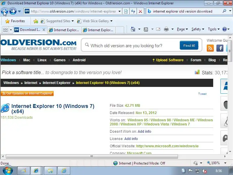The image size is (233, 175).
Task: Click Add info next to License
Action: (x=131, y=139)
